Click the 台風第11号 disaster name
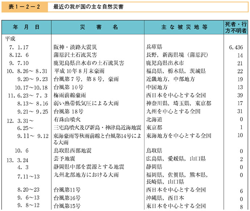This screenshot has height=211, width=250. click(x=67, y=190)
